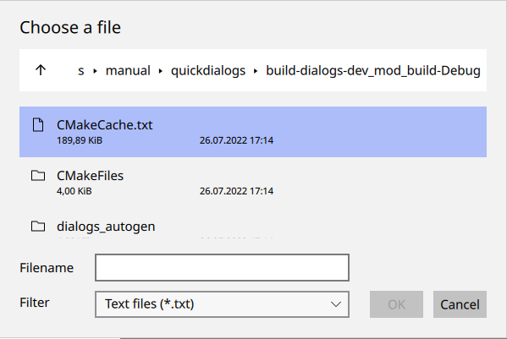Viewport: 507px width, 339px height.
Task: Click the arrow separator before quickdialogs breadcrumb
Action: [160, 71]
